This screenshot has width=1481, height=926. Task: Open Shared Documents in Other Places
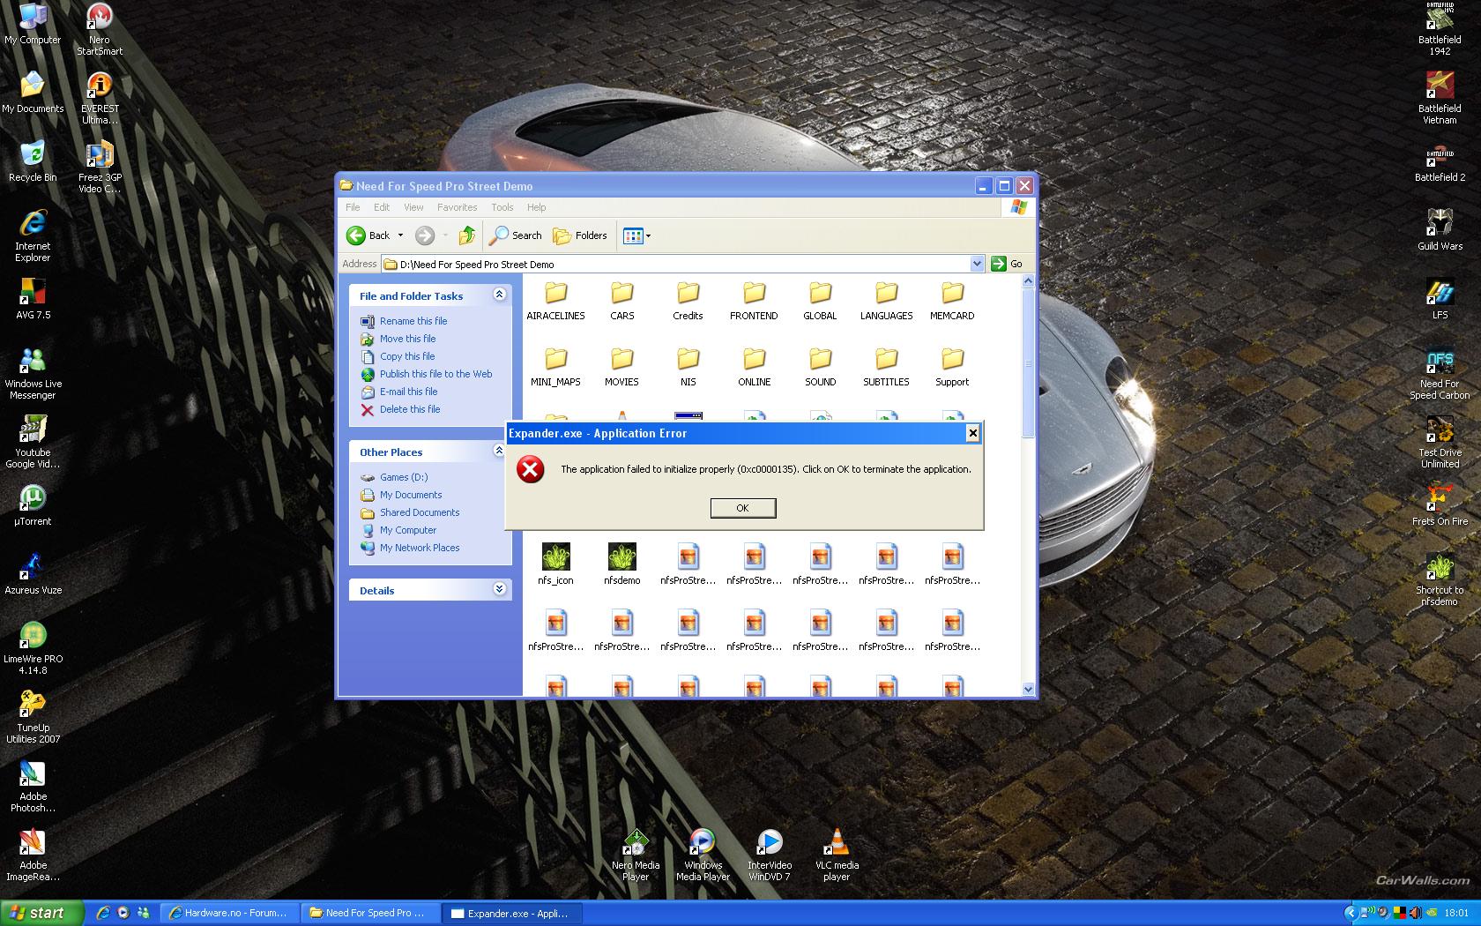tap(420, 512)
